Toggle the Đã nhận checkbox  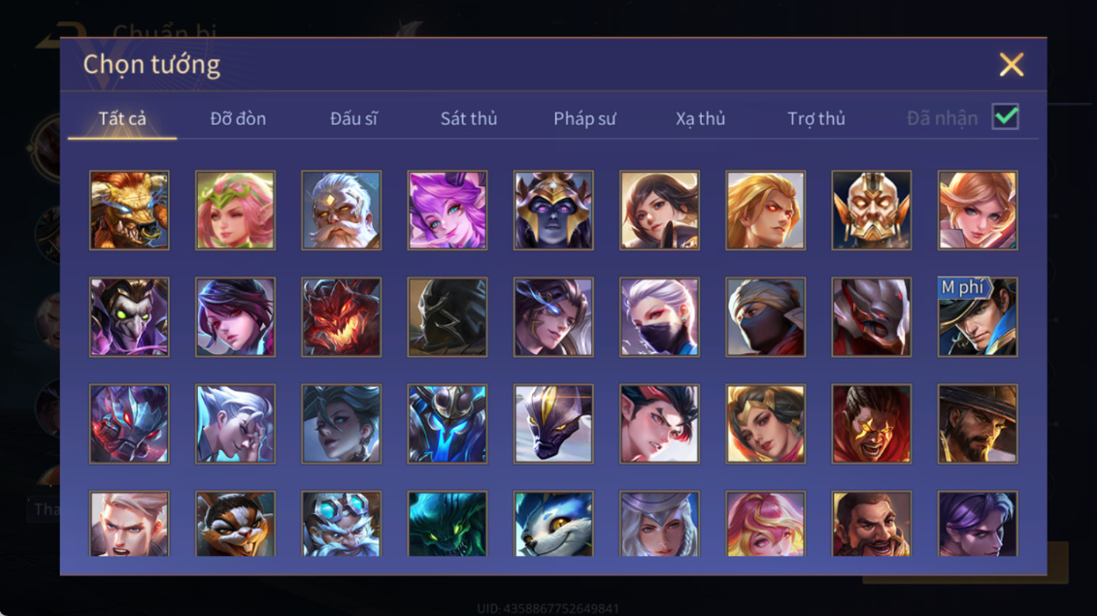[x=1006, y=116]
